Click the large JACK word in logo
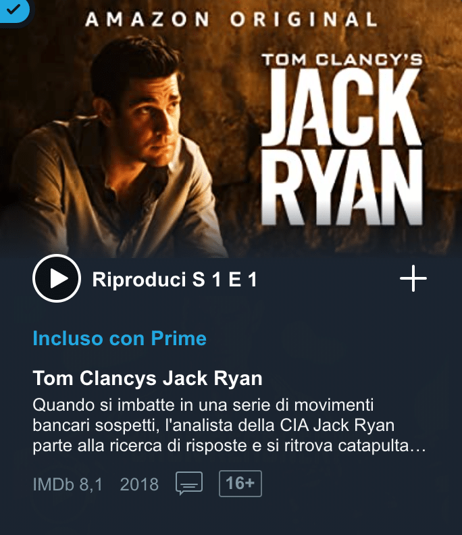This screenshot has width=462, height=535. pos(342,107)
